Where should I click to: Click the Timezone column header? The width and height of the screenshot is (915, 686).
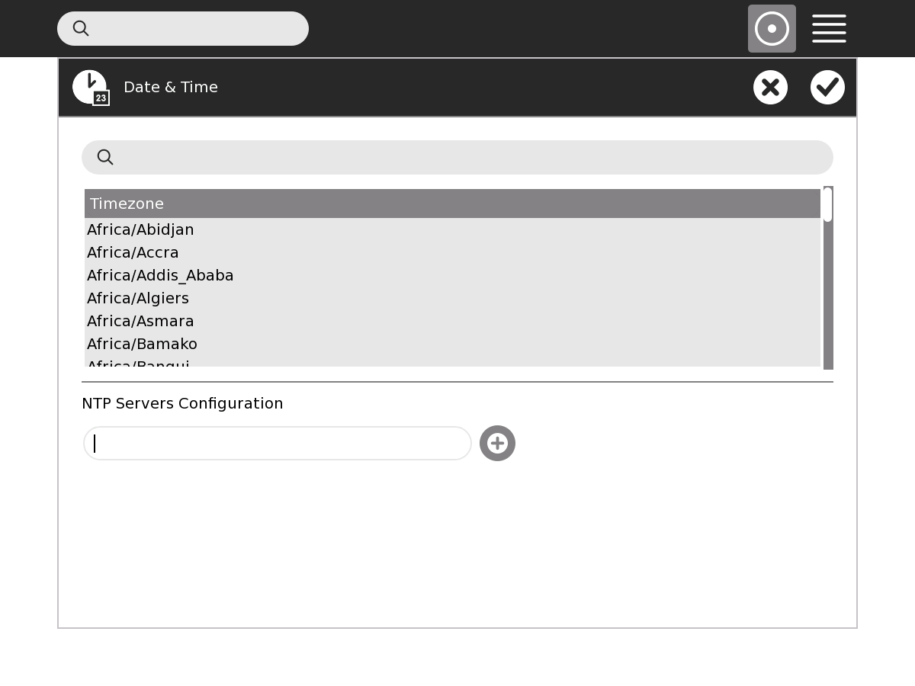[452, 204]
